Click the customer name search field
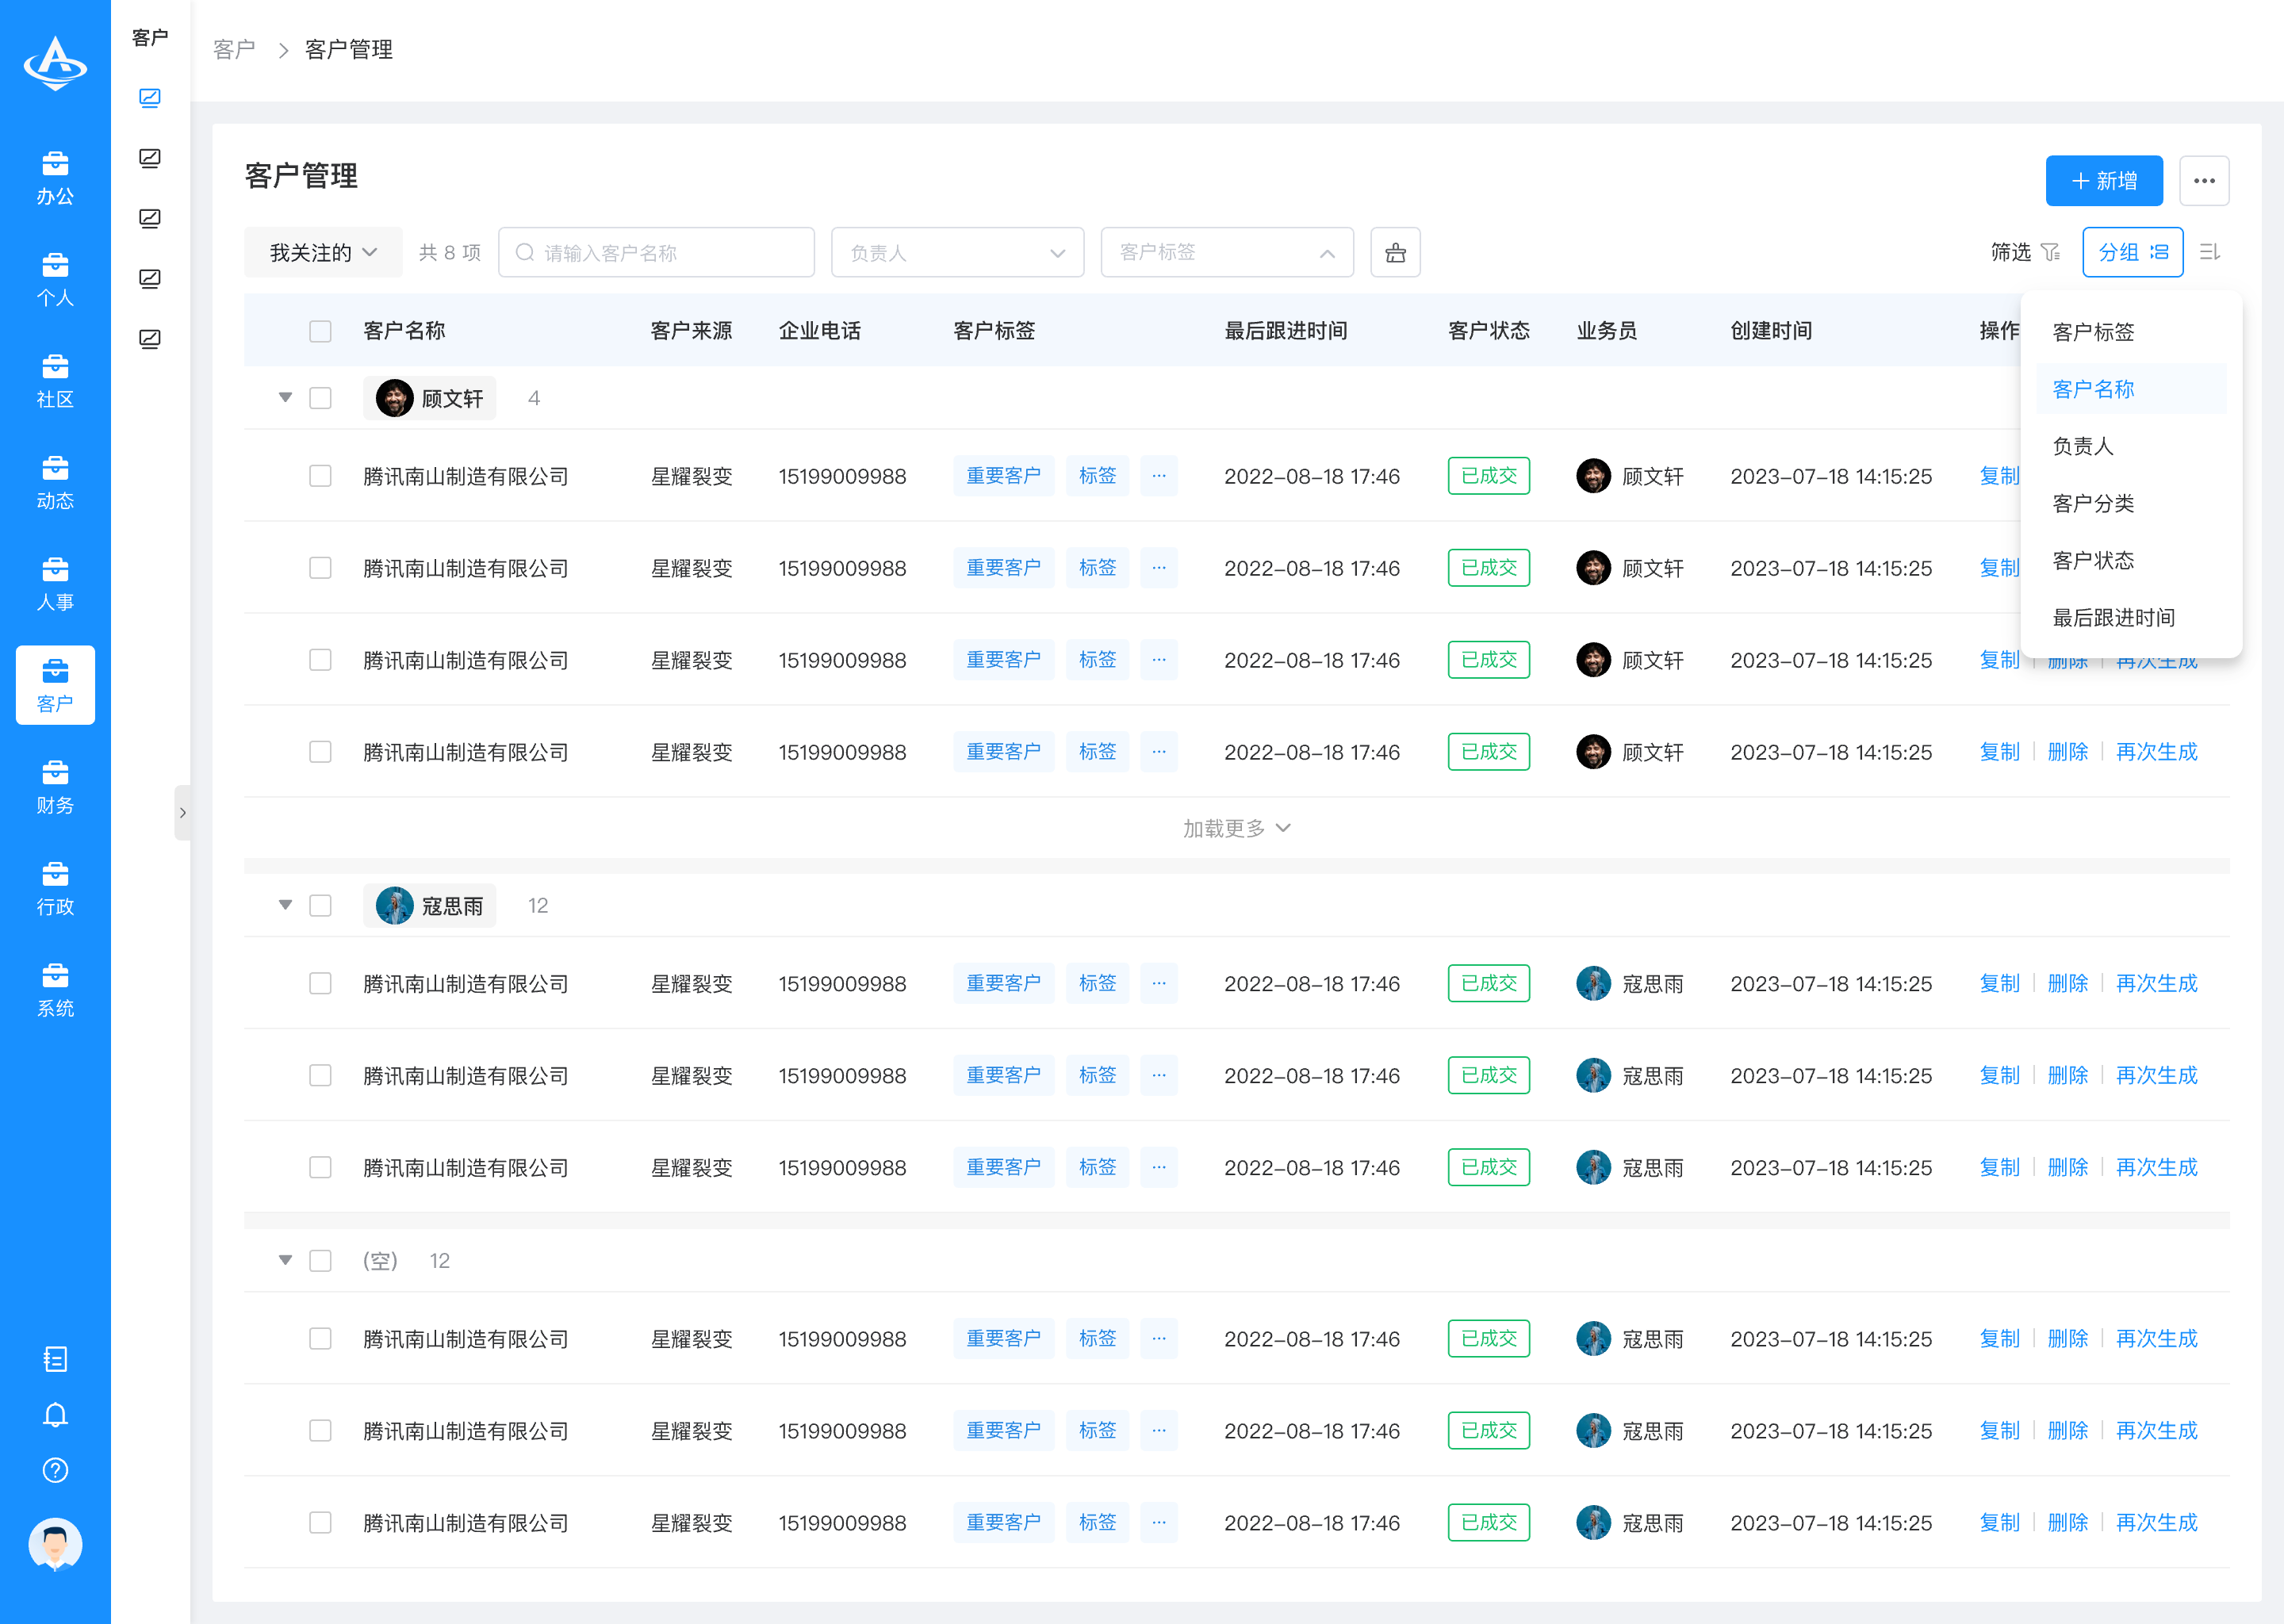2284x1624 pixels. (x=657, y=252)
